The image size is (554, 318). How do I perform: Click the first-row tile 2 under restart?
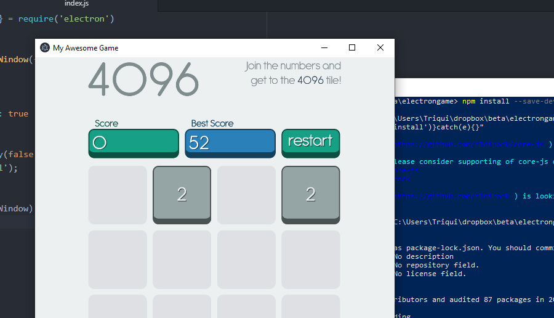click(311, 195)
